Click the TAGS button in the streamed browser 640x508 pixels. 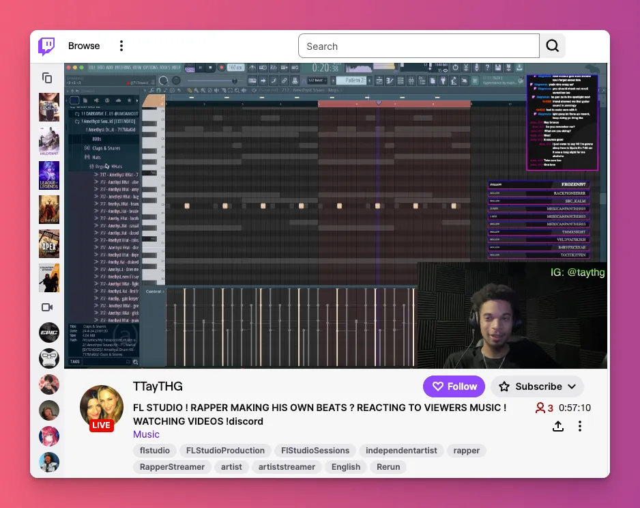75,362
